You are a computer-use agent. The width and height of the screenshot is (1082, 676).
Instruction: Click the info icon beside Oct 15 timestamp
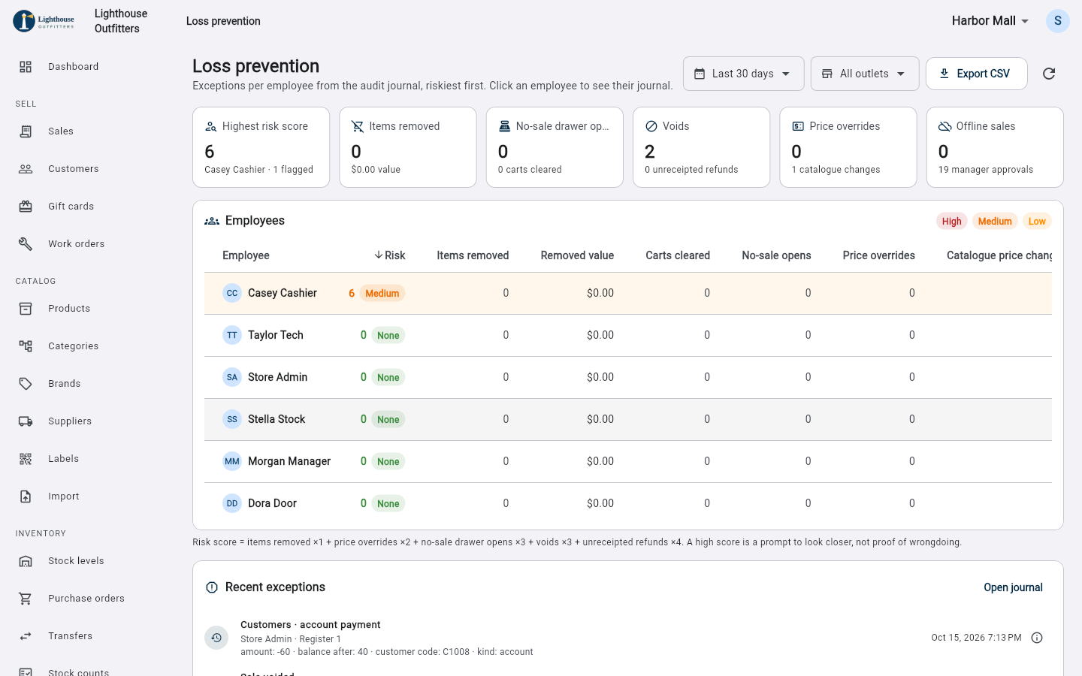pyautogui.click(x=1037, y=638)
